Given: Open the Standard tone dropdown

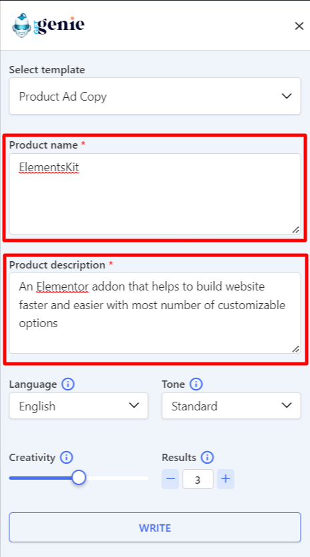Looking at the screenshot, I should point(231,406).
